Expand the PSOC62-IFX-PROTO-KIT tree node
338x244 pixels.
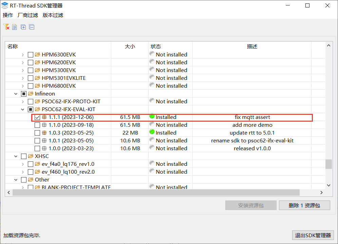pos(23,102)
